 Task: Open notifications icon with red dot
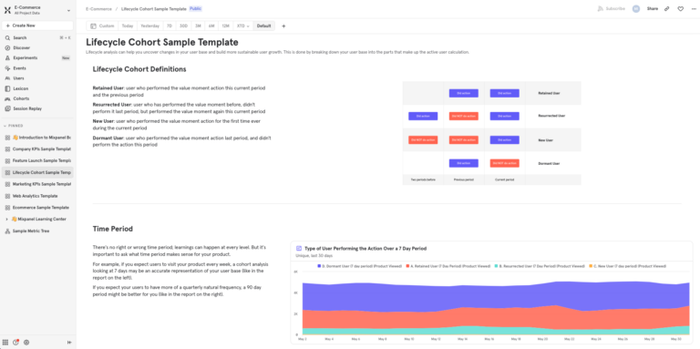coord(16,343)
